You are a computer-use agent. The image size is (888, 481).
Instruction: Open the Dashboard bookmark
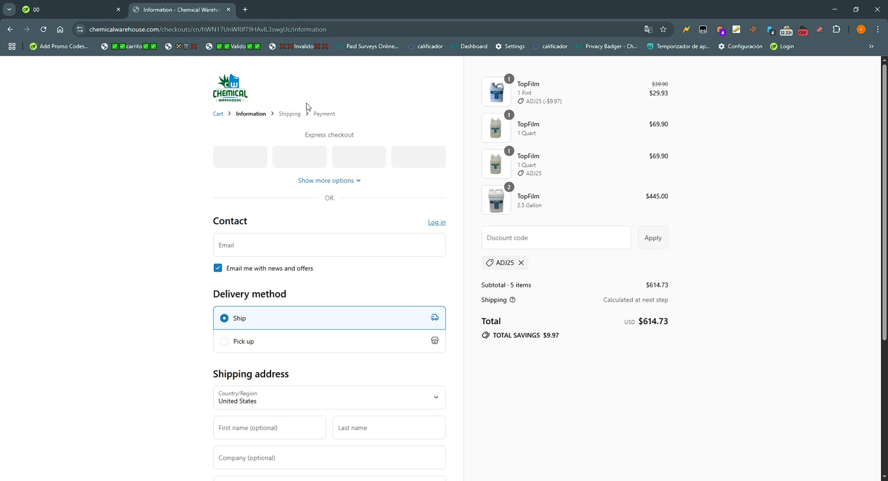469,46
